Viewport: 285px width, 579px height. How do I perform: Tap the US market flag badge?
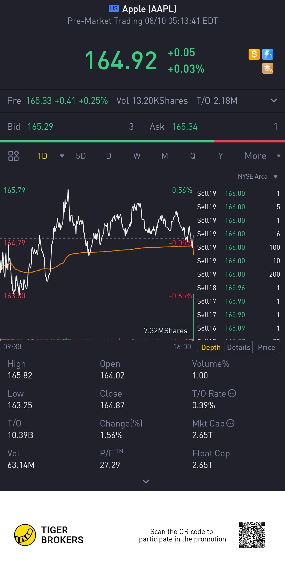coord(114,8)
